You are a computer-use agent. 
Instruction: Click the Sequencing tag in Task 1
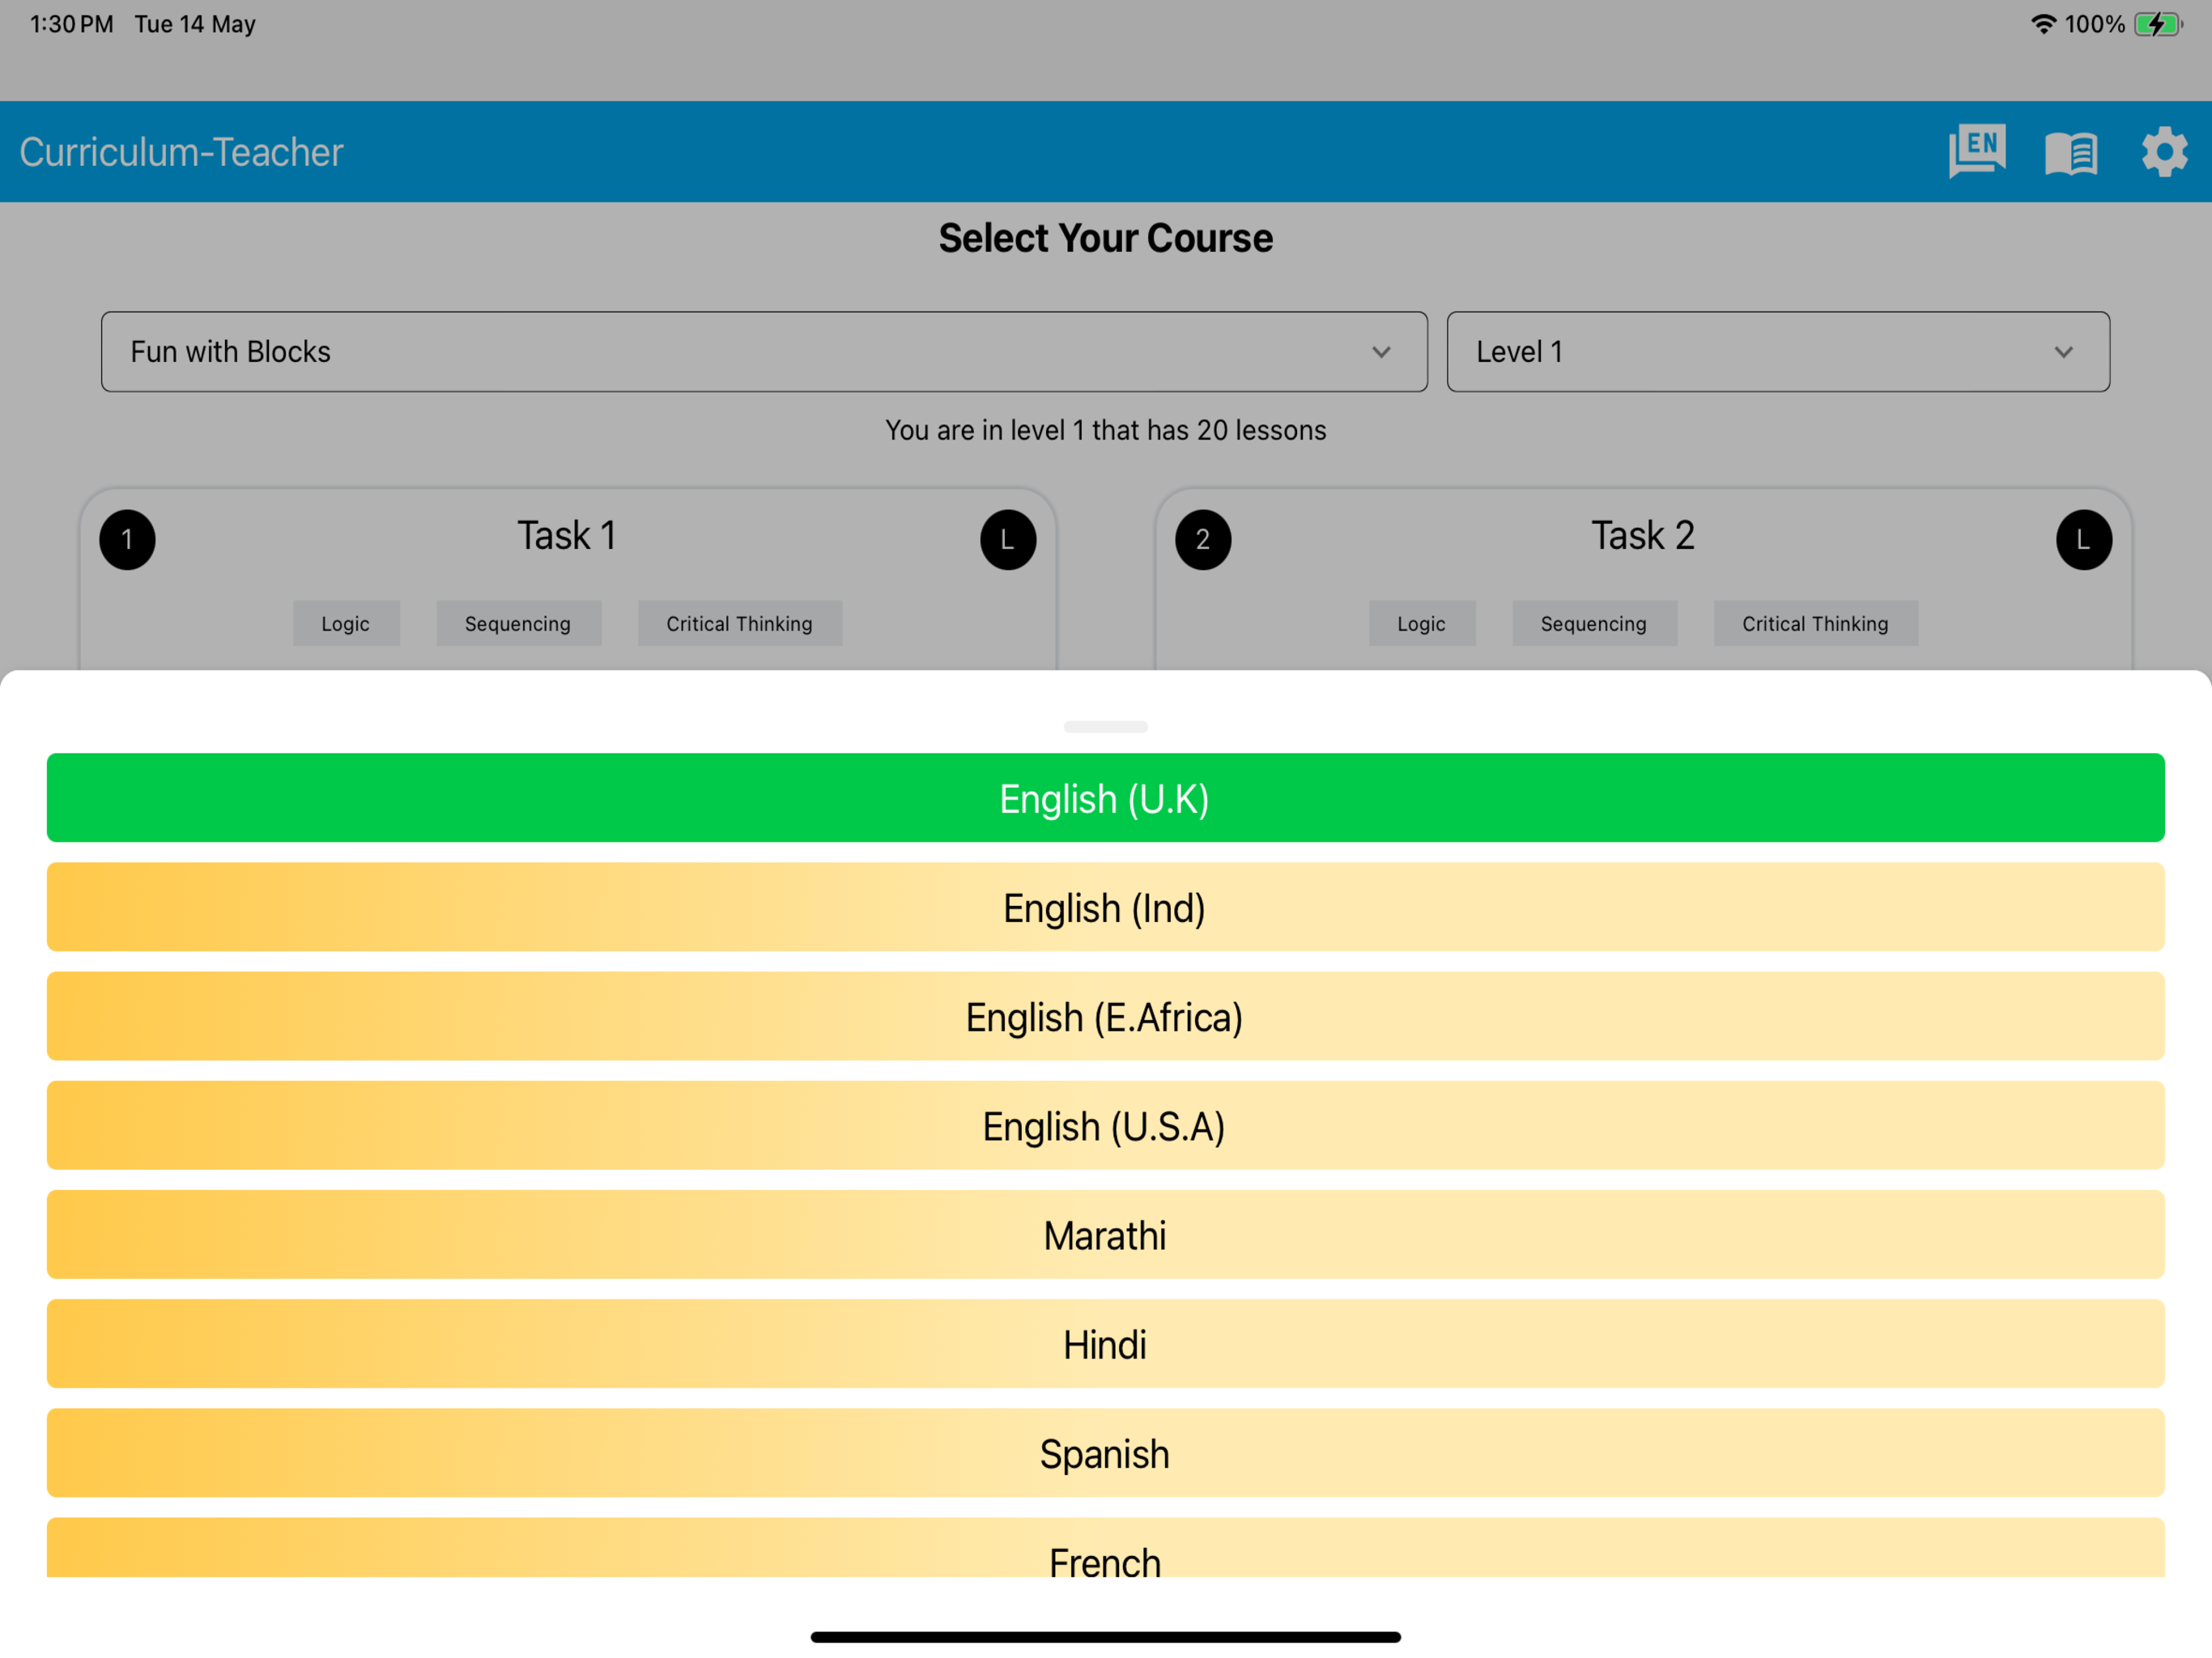click(x=518, y=623)
